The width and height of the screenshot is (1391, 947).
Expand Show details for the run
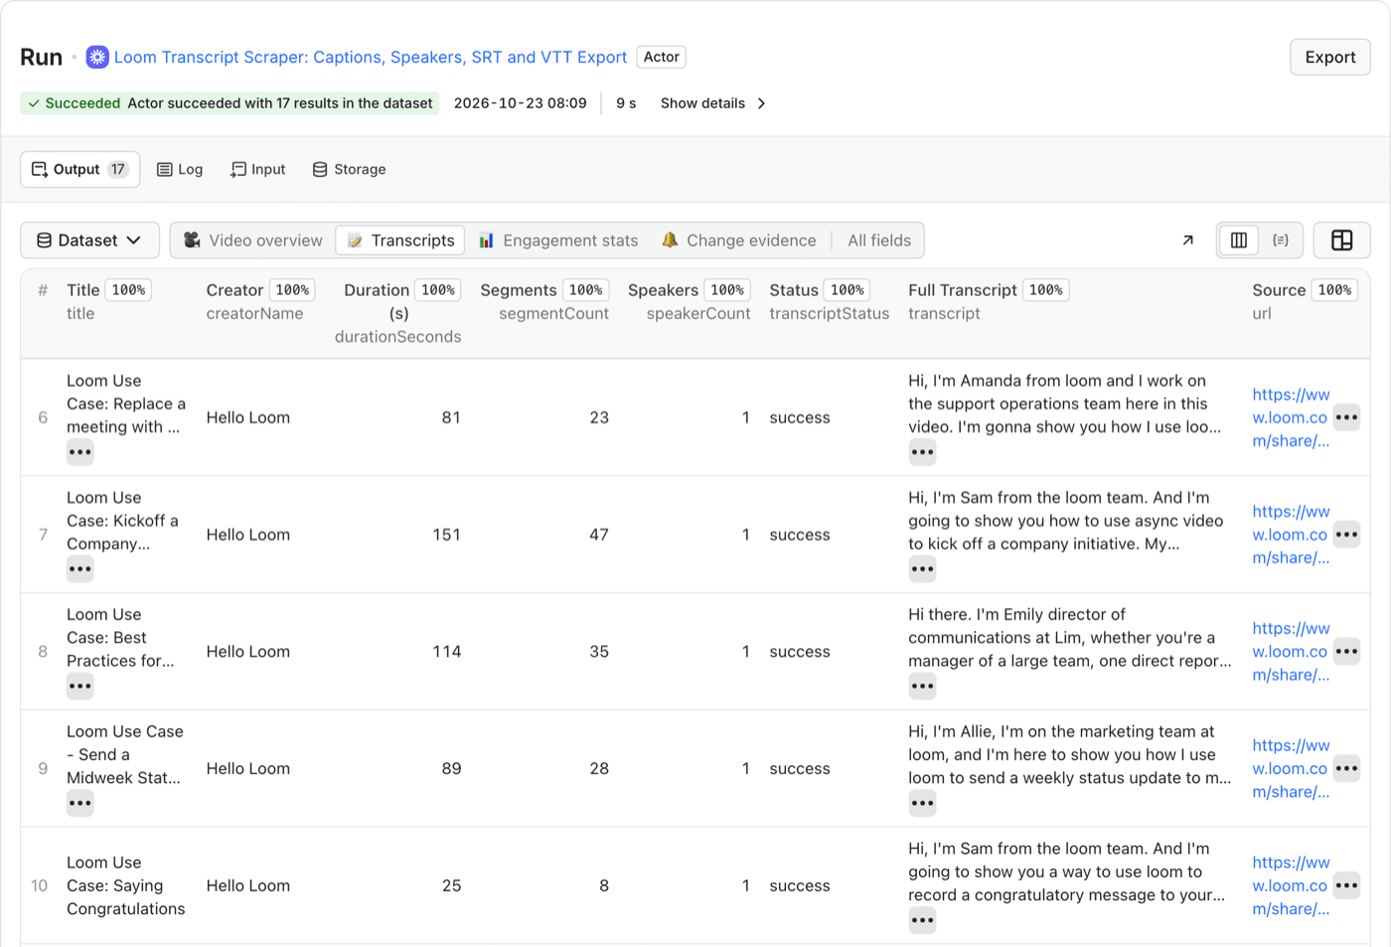point(712,103)
